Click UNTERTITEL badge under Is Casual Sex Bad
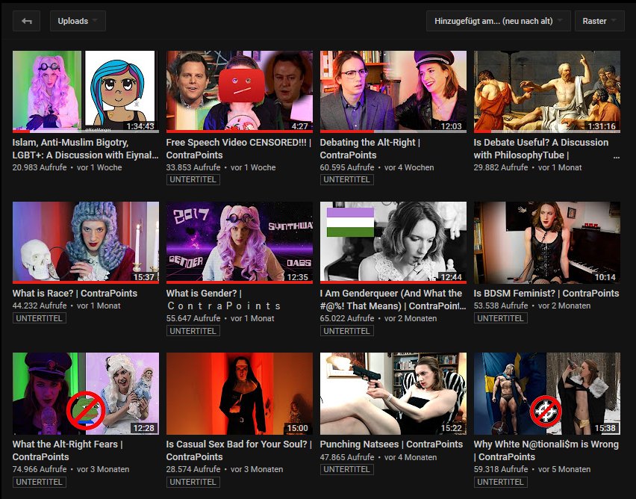 [x=193, y=482]
